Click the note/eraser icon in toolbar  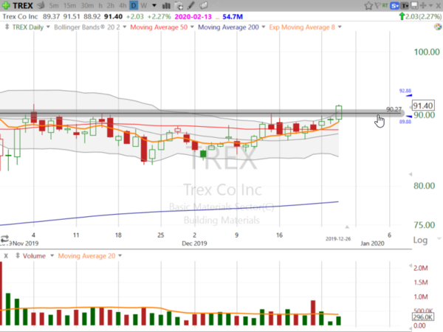(x=204, y=5)
